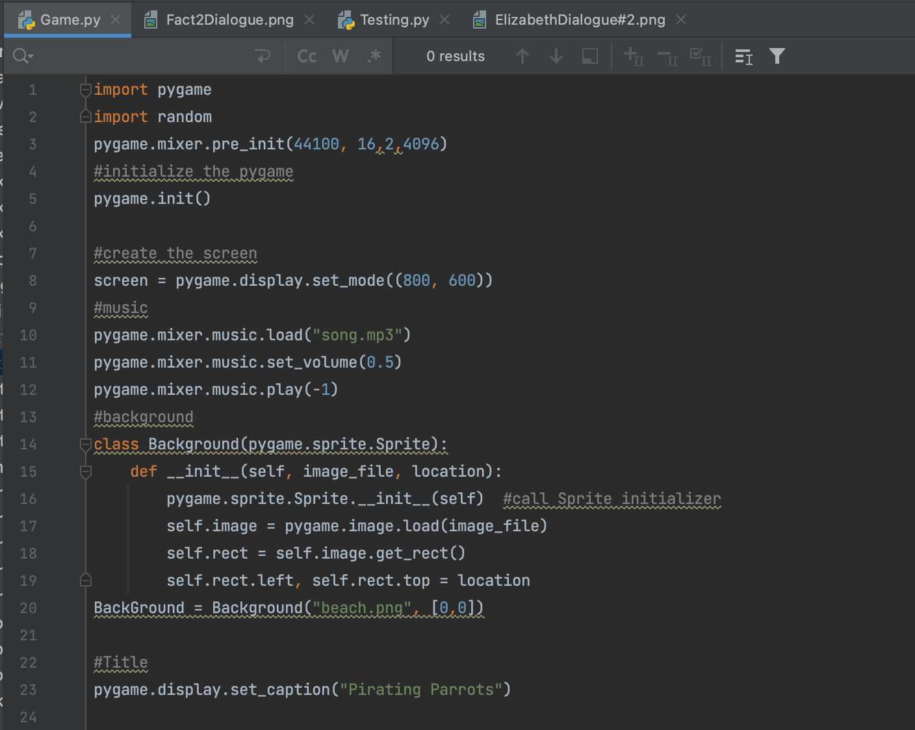915x730 pixels.
Task: Click line number 8 in gutter
Action: [32, 281]
